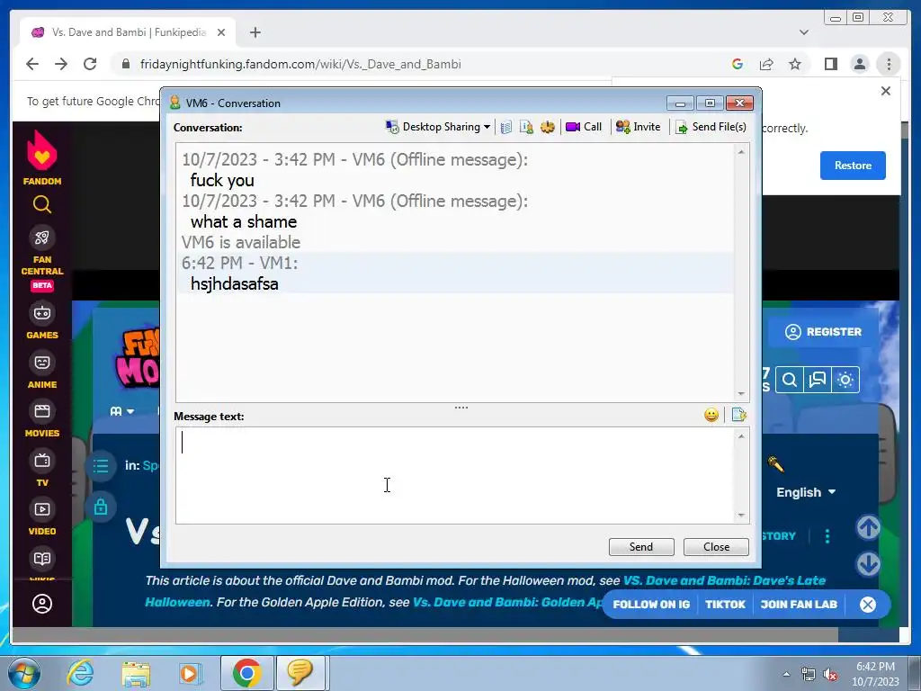
Task: Open Anime in Fandom sidebar
Action: point(41,370)
